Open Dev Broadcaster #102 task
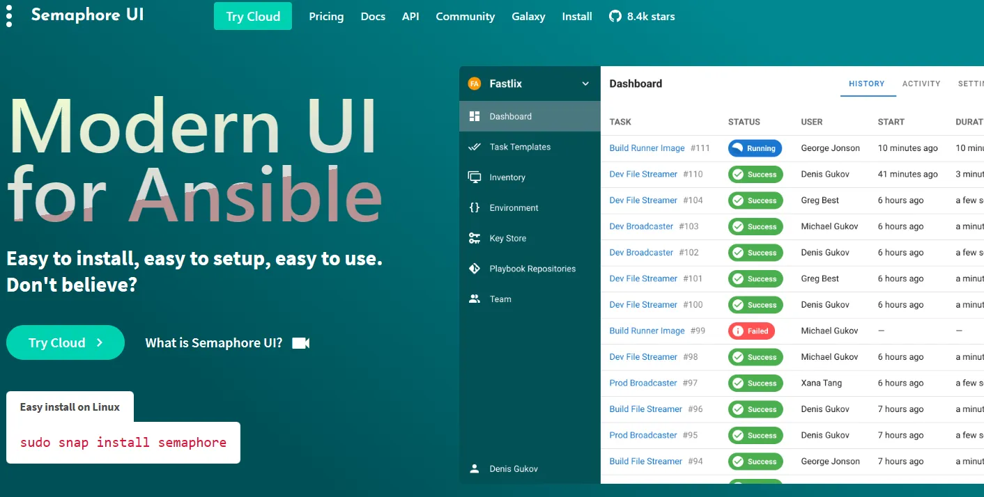Viewport: 984px width, 497px height. 641,253
